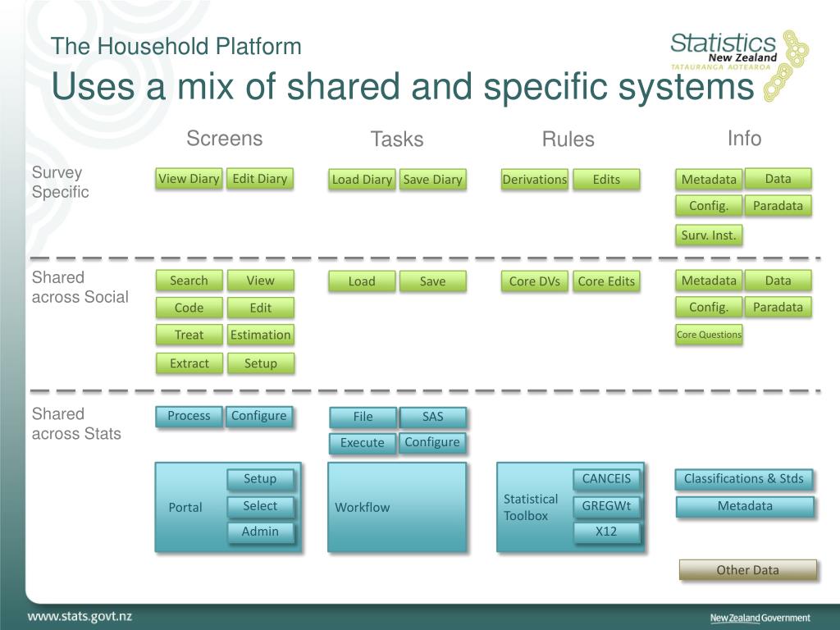The width and height of the screenshot is (840, 630).
Task: Click the Search screen box
Action: point(189,281)
